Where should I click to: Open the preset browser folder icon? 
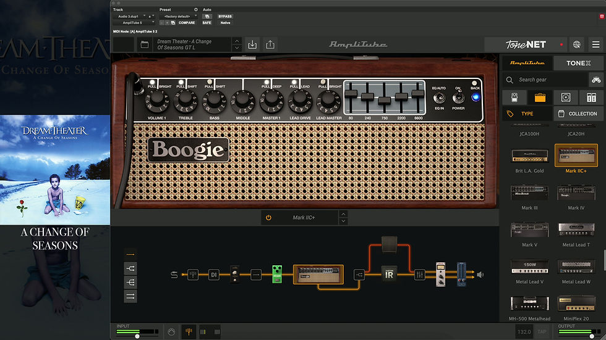(x=145, y=44)
